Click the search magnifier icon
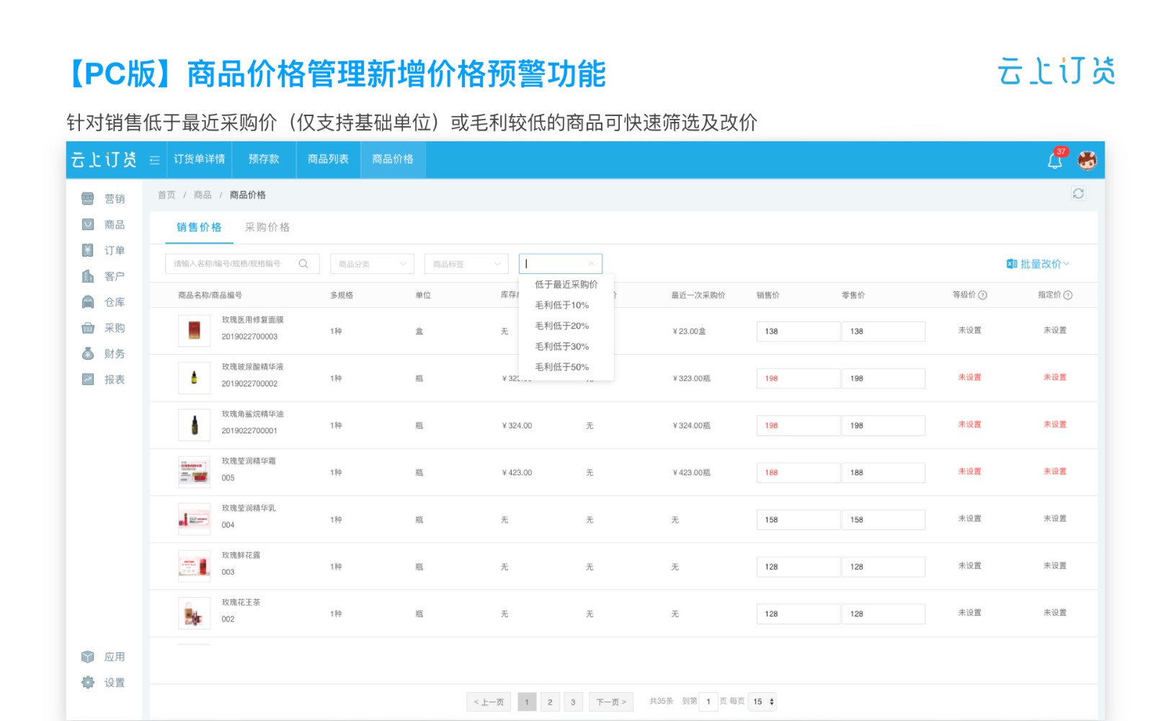Image resolution: width=1153 pixels, height=721 pixels. click(303, 264)
